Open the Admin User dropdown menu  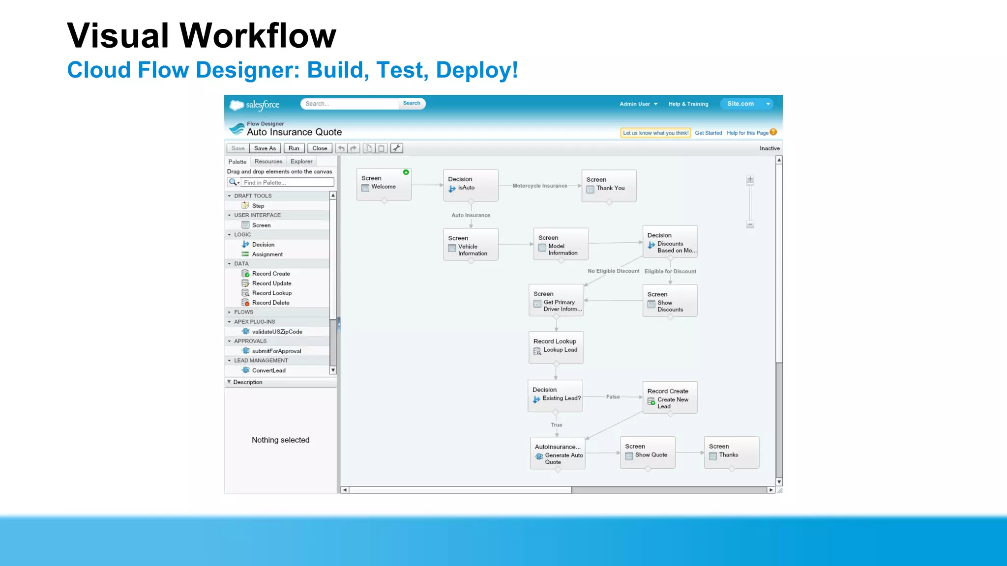(x=638, y=104)
